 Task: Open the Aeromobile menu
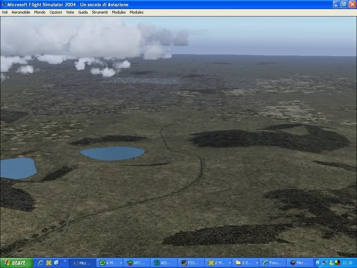(x=21, y=13)
